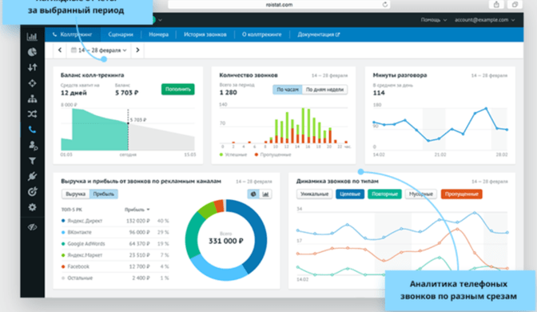The height and width of the screenshot is (312, 537).
Task: Toggle the По часам view
Action: click(288, 90)
